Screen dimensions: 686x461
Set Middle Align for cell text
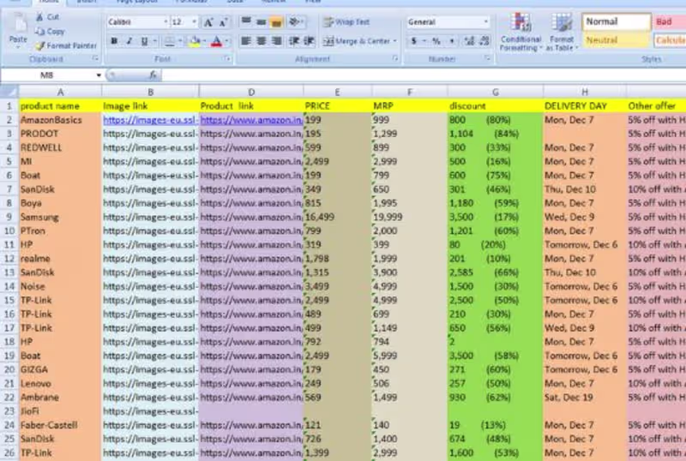262,21
